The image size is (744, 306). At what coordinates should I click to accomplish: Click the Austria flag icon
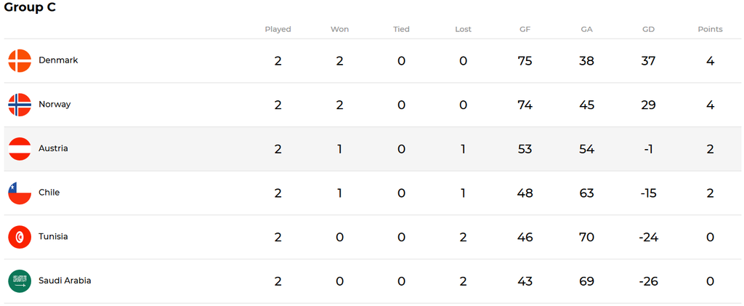coord(20,149)
